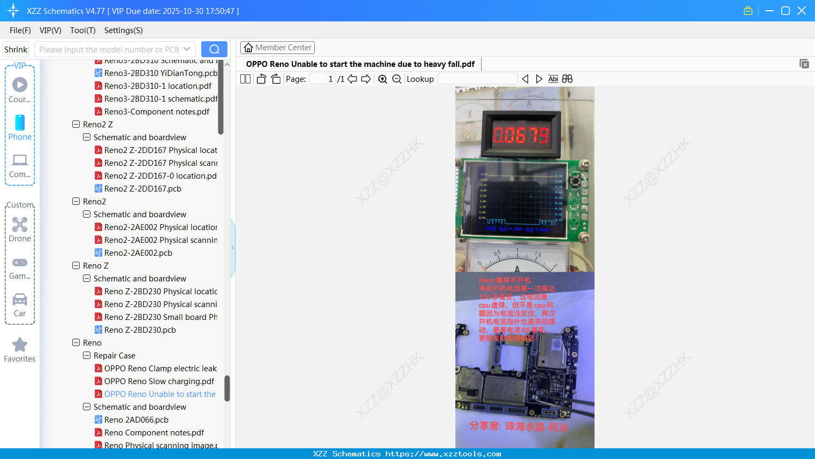Collapse Schematic and boardview under Reno Z
The image size is (815, 459).
point(87,278)
